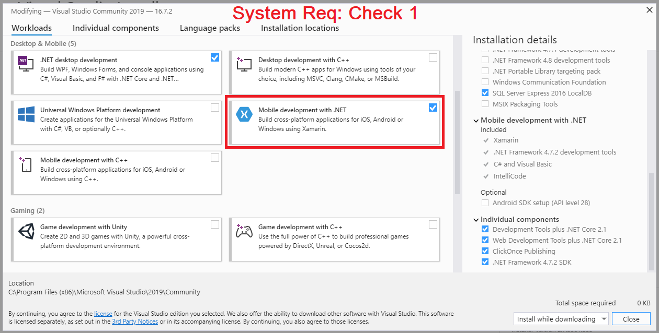Click the Universal Windows Platform Windows logo icon
Image resolution: width=659 pixels, height=333 pixels.
(26, 114)
